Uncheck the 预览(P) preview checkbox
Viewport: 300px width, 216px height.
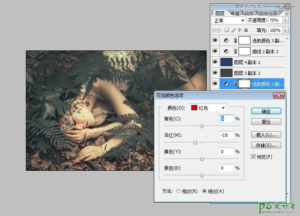click(x=253, y=157)
